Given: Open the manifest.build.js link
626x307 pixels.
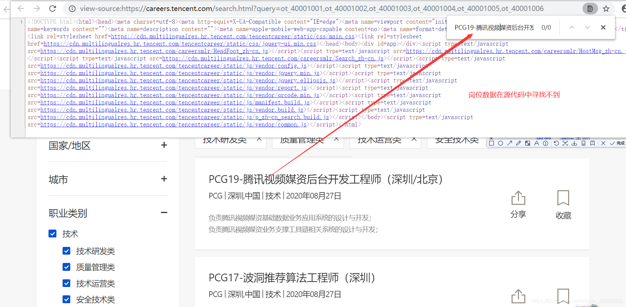Looking at the screenshot, I should pyautogui.click(x=175, y=102).
